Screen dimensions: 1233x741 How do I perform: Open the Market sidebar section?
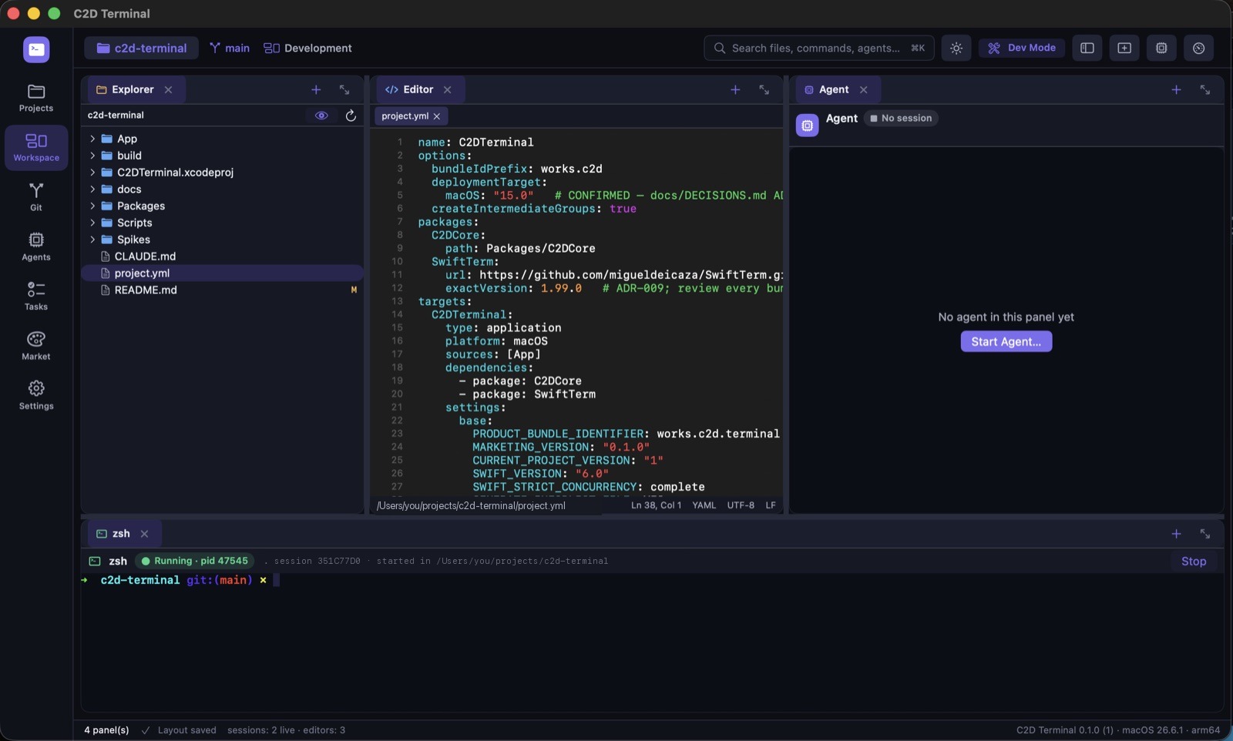[36, 346]
